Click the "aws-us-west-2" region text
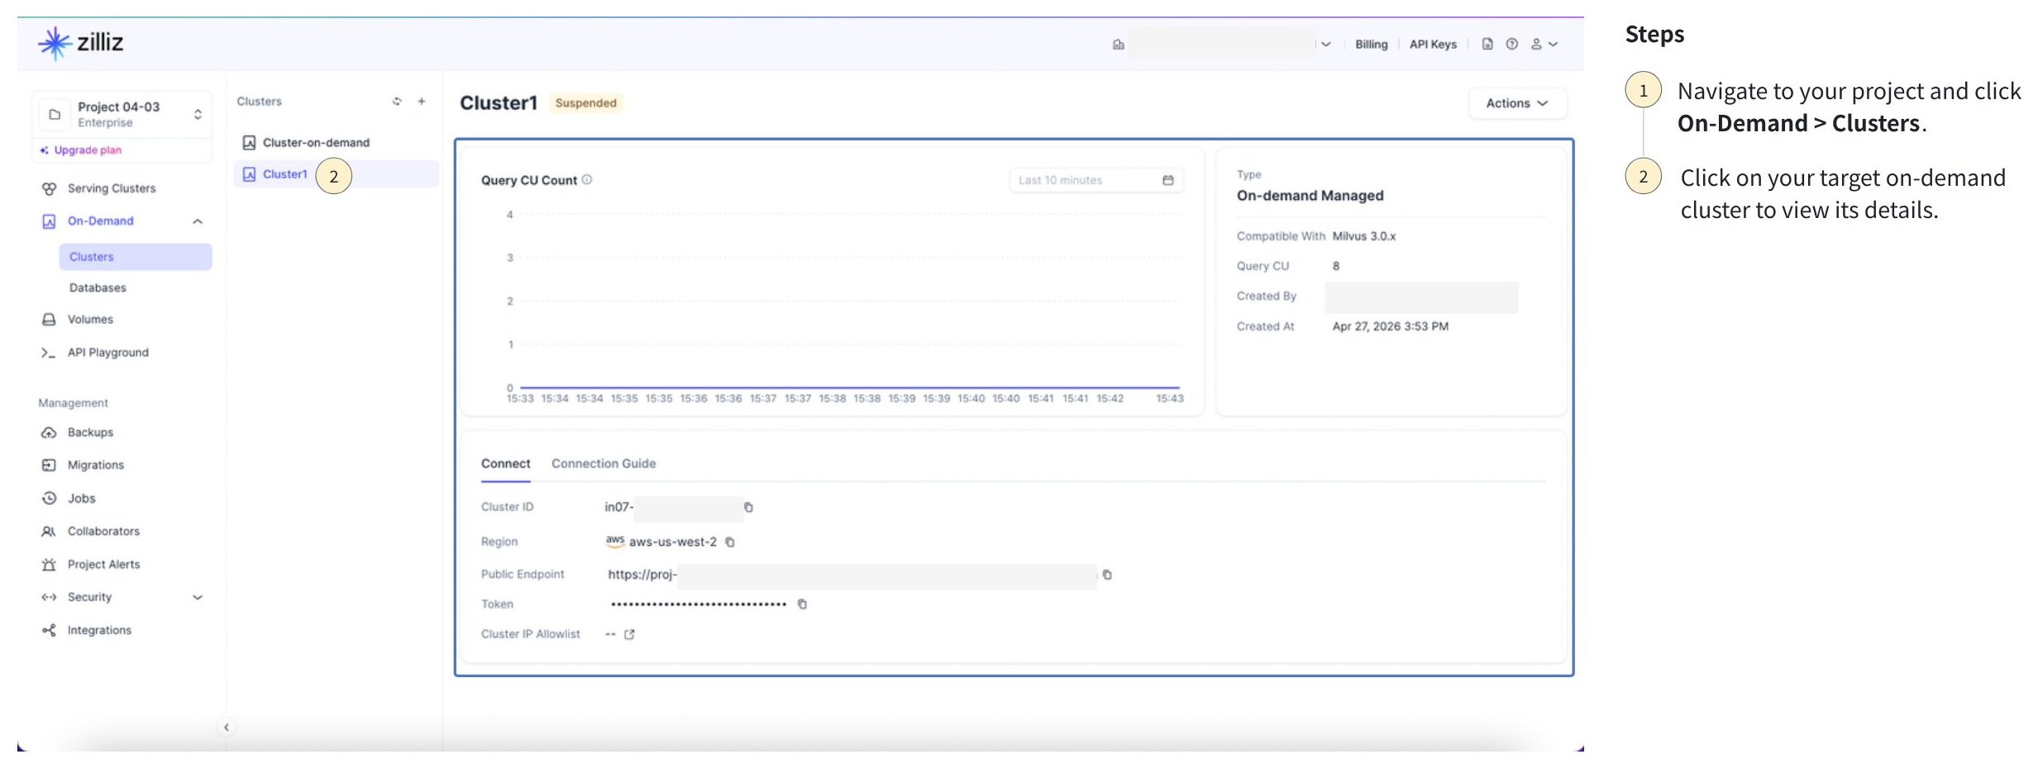 (x=673, y=543)
